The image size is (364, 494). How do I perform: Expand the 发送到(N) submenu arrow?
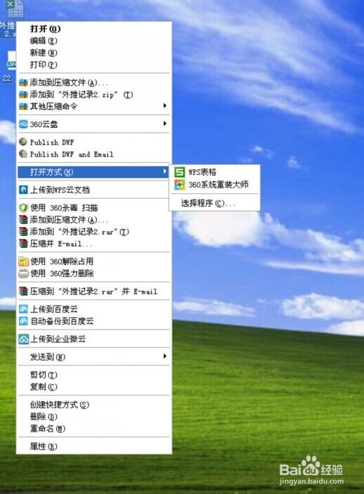click(165, 356)
